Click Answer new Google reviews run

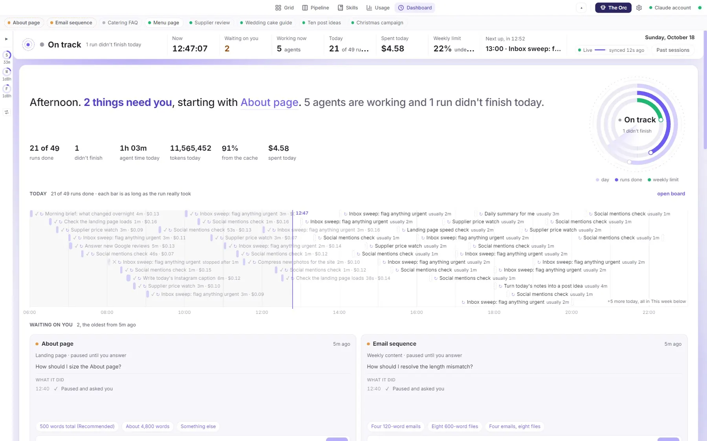pyautogui.click(x=123, y=246)
